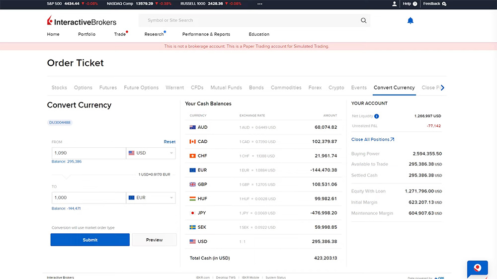Open the Crypto tab
Image resolution: width=497 pixels, height=279 pixels.
click(336, 88)
